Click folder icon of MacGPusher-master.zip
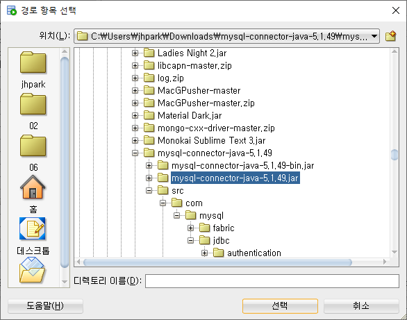 149,103
